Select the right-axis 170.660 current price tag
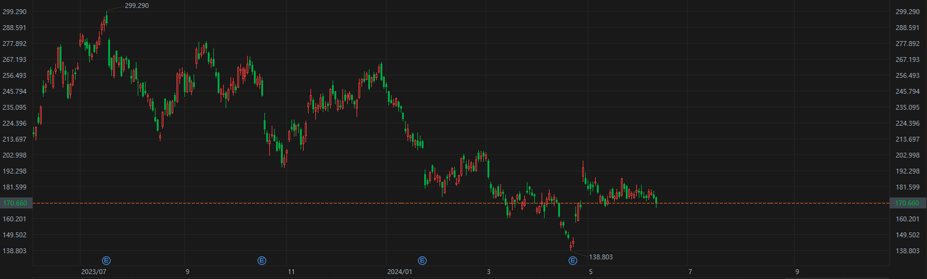927x279 pixels. click(x=907, y=203)
